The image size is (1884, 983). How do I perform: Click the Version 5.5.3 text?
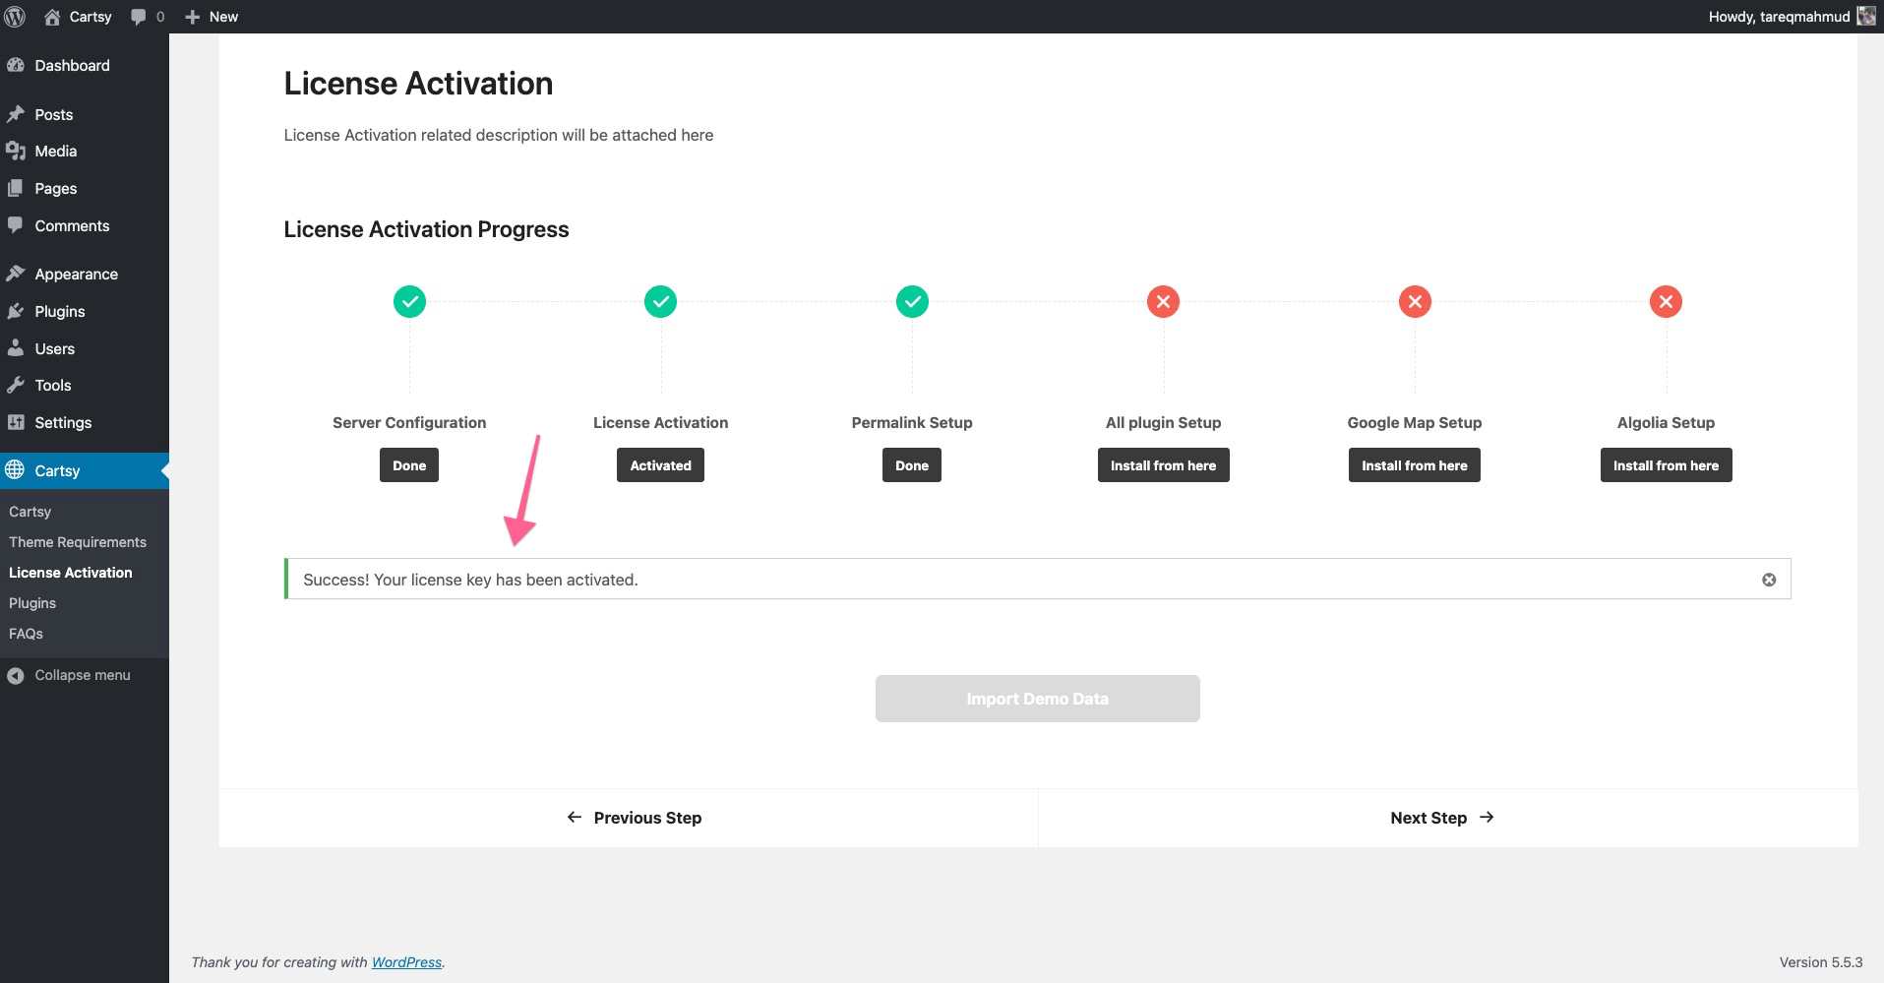click(x=1821, y=962)
